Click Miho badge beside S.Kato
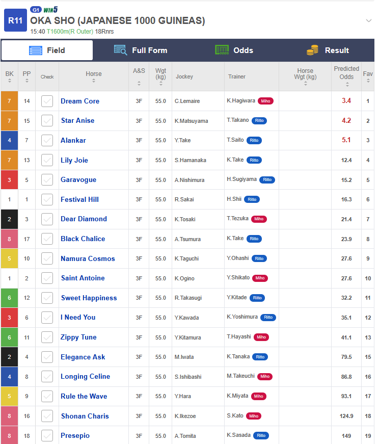Viewport: 379px width, 444px height. [x=254, y=416]
